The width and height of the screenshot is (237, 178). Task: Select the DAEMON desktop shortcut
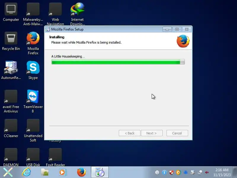(x=11, y=157)
